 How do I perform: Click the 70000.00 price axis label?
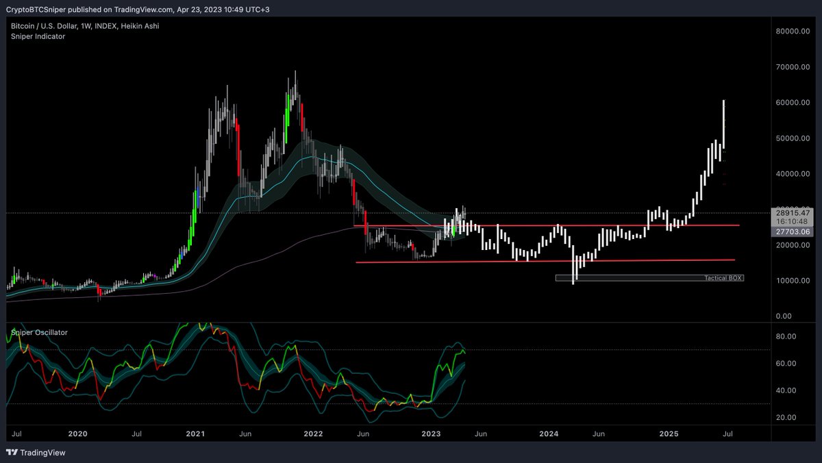(793, 67)
